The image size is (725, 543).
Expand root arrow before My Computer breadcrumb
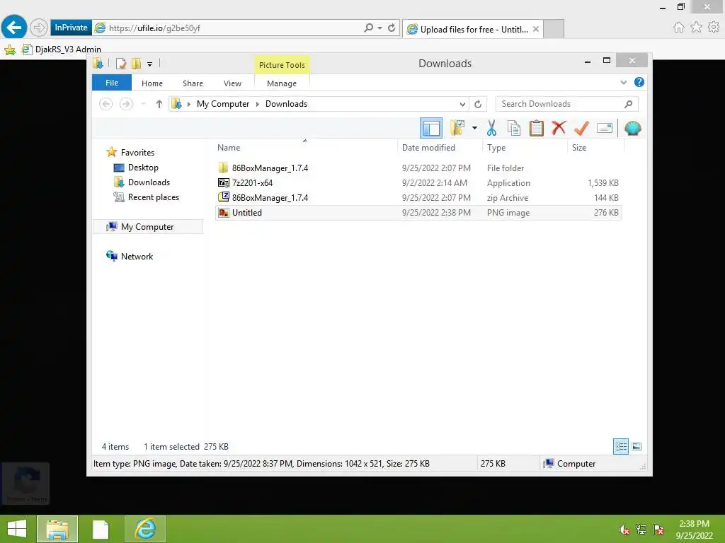tap(188, 104)
